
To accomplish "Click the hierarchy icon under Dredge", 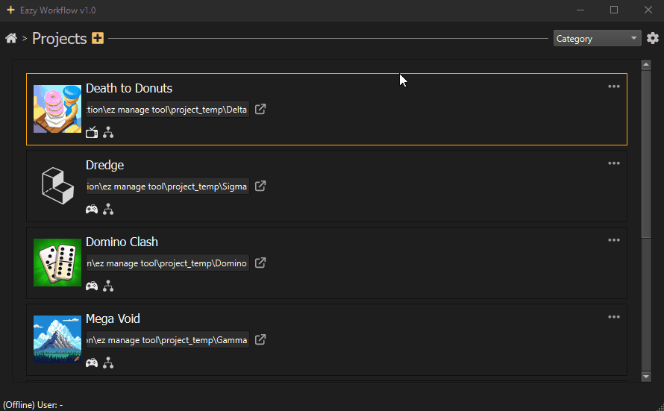I will click(x=108, y=209).
